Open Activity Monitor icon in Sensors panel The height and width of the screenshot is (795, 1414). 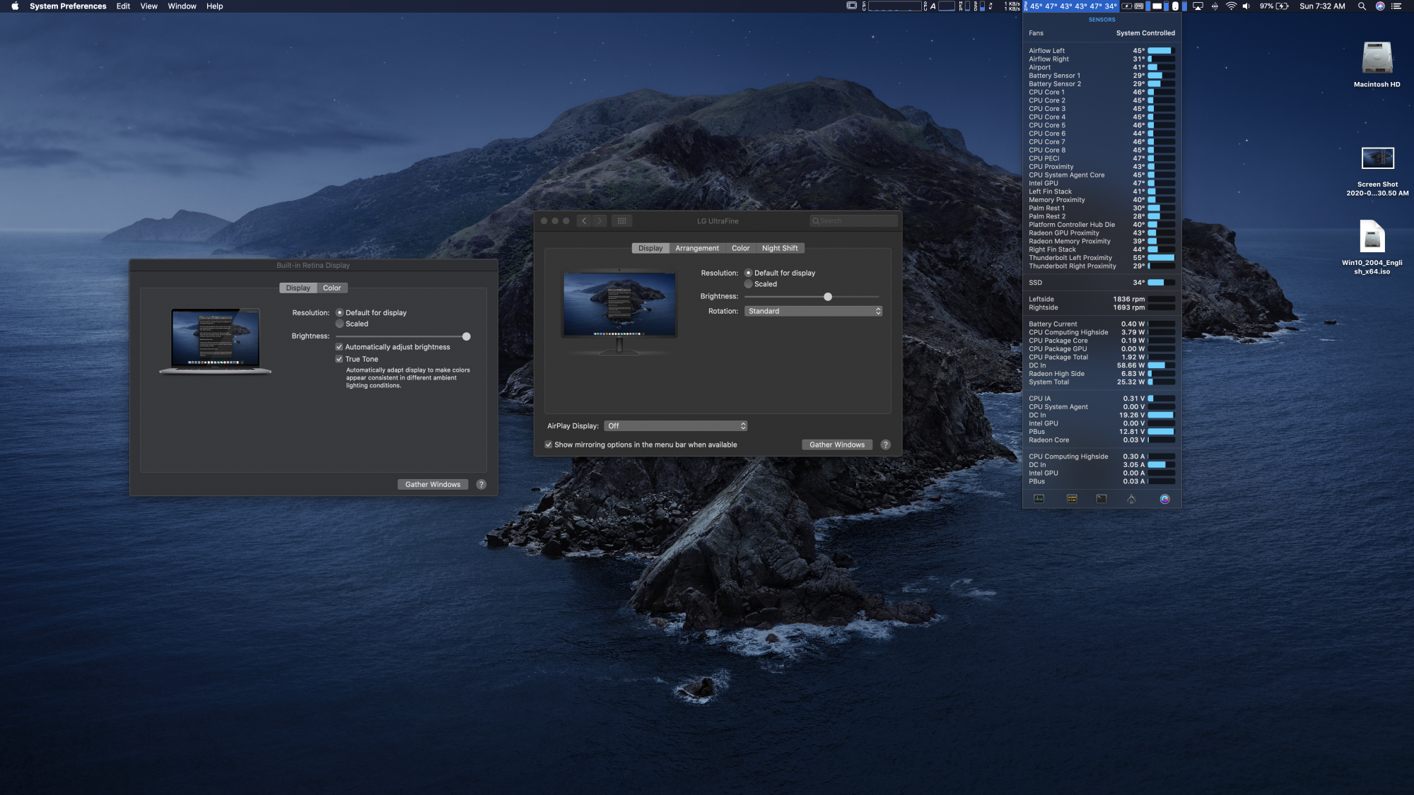pos(1039,499)
